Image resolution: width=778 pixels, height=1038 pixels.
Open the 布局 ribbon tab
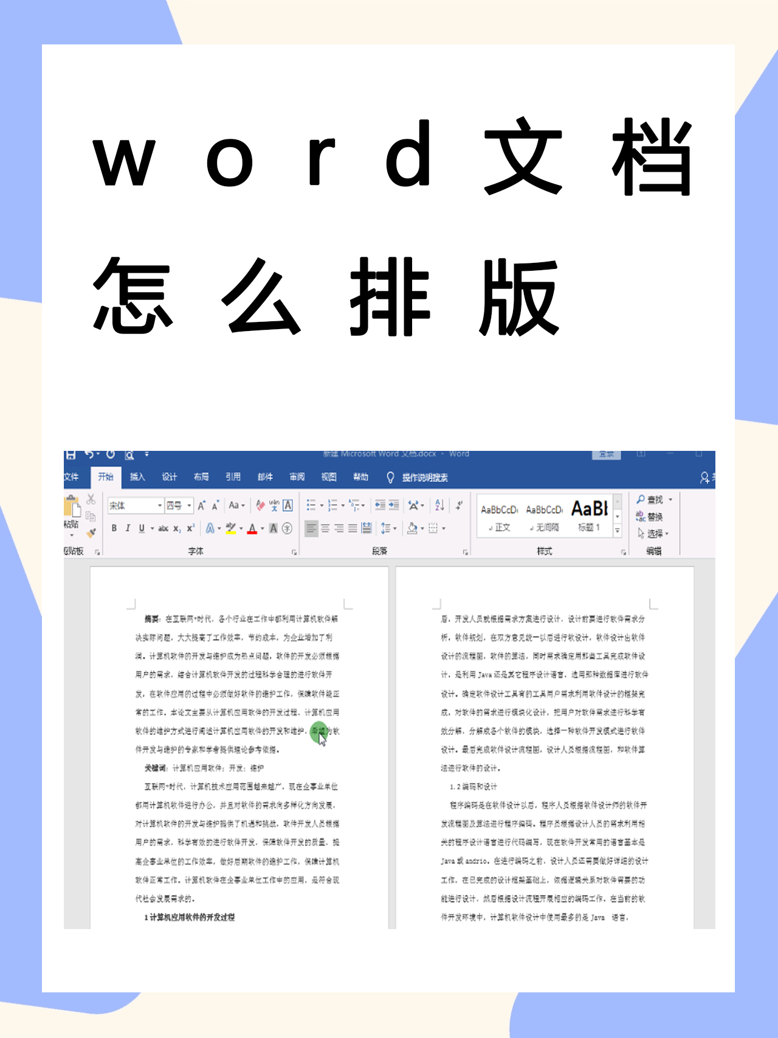pos(201,477)
